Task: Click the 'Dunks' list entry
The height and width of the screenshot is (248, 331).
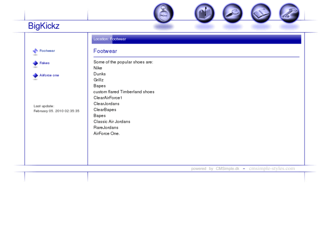Action: 100,74
